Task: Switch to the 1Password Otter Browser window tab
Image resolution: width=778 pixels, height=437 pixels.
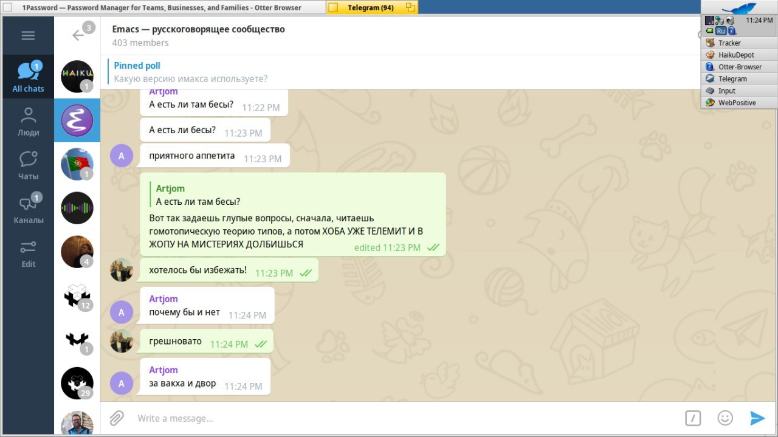Action: (163, 7)
